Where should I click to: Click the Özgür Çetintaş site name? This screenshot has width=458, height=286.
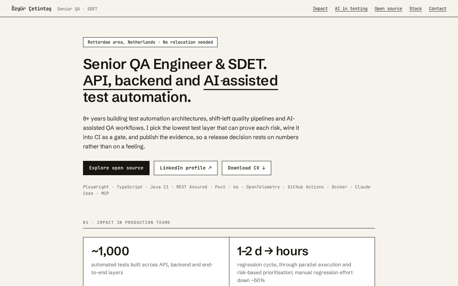31,9
